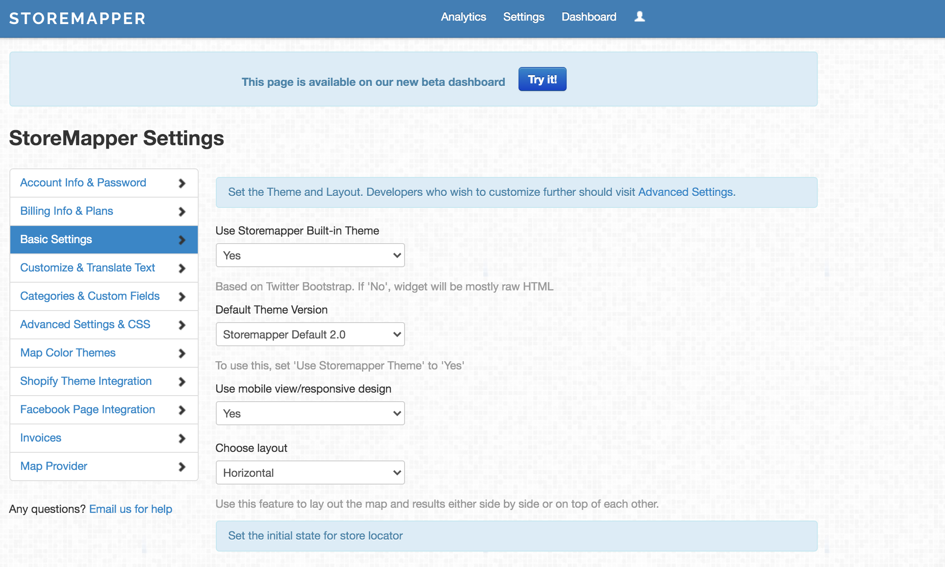Open the Use Storemapper Built-in Theme dropdown
Screen dimensions: 945x567
tap(310, 255)
